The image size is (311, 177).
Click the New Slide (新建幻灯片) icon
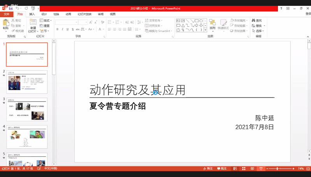[x=33, y=23]
